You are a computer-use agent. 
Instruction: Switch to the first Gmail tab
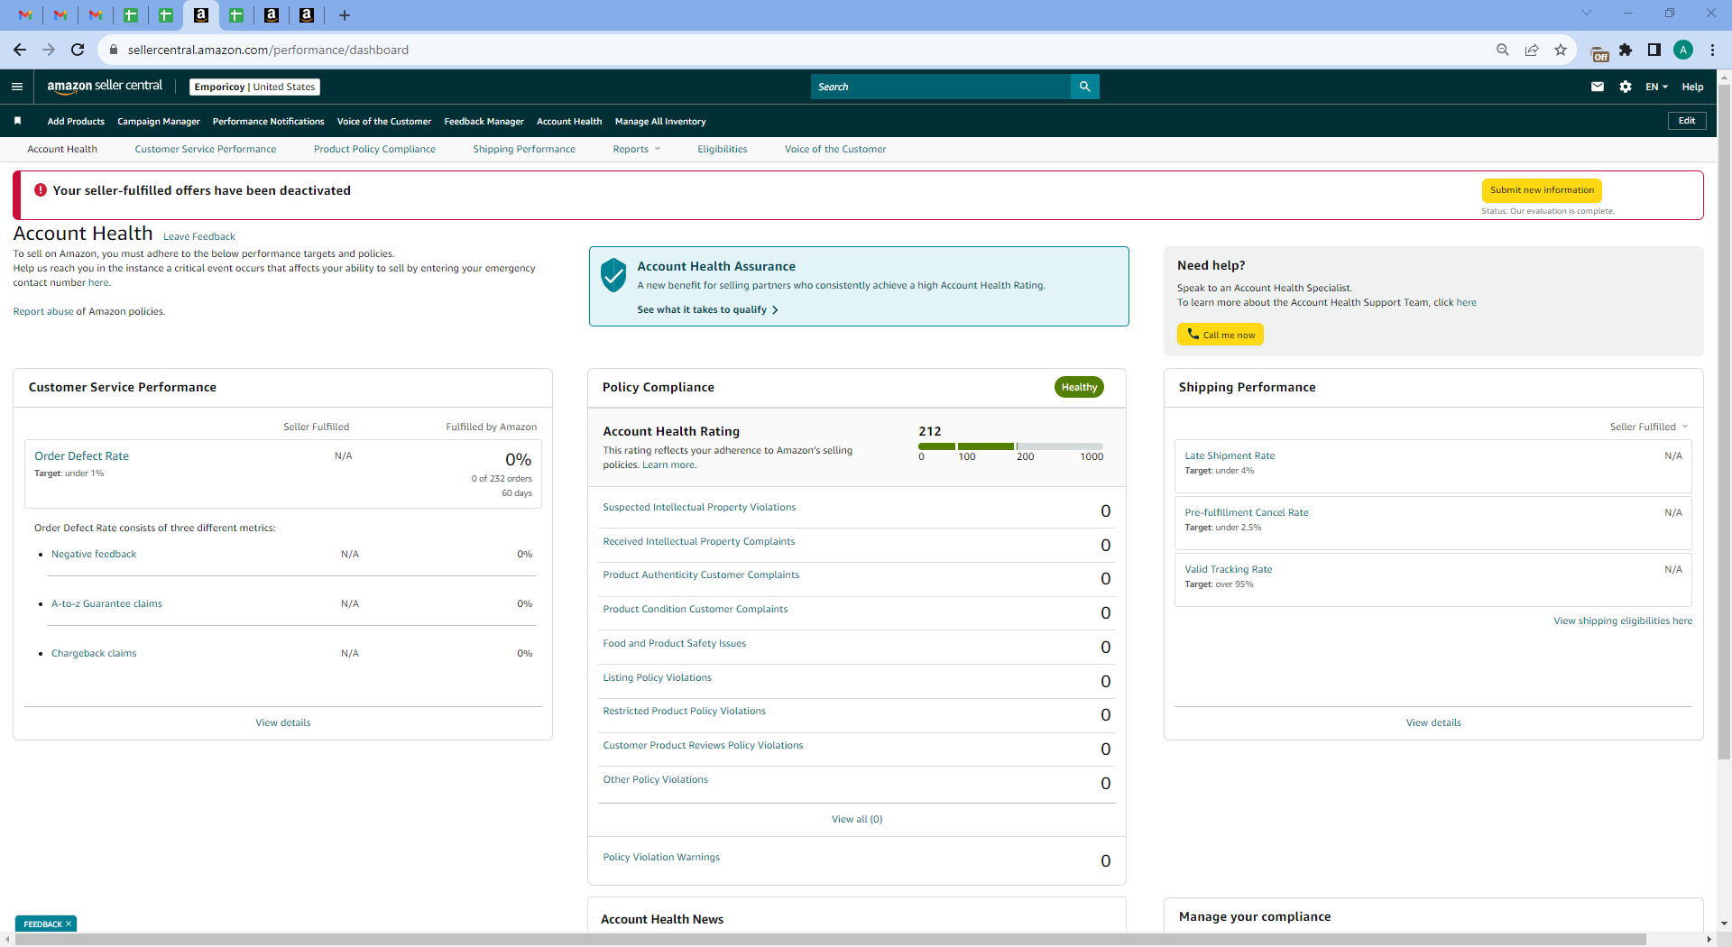pos(25,14)
